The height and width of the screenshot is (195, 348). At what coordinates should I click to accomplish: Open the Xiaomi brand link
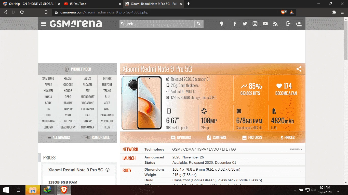point(68,78)
